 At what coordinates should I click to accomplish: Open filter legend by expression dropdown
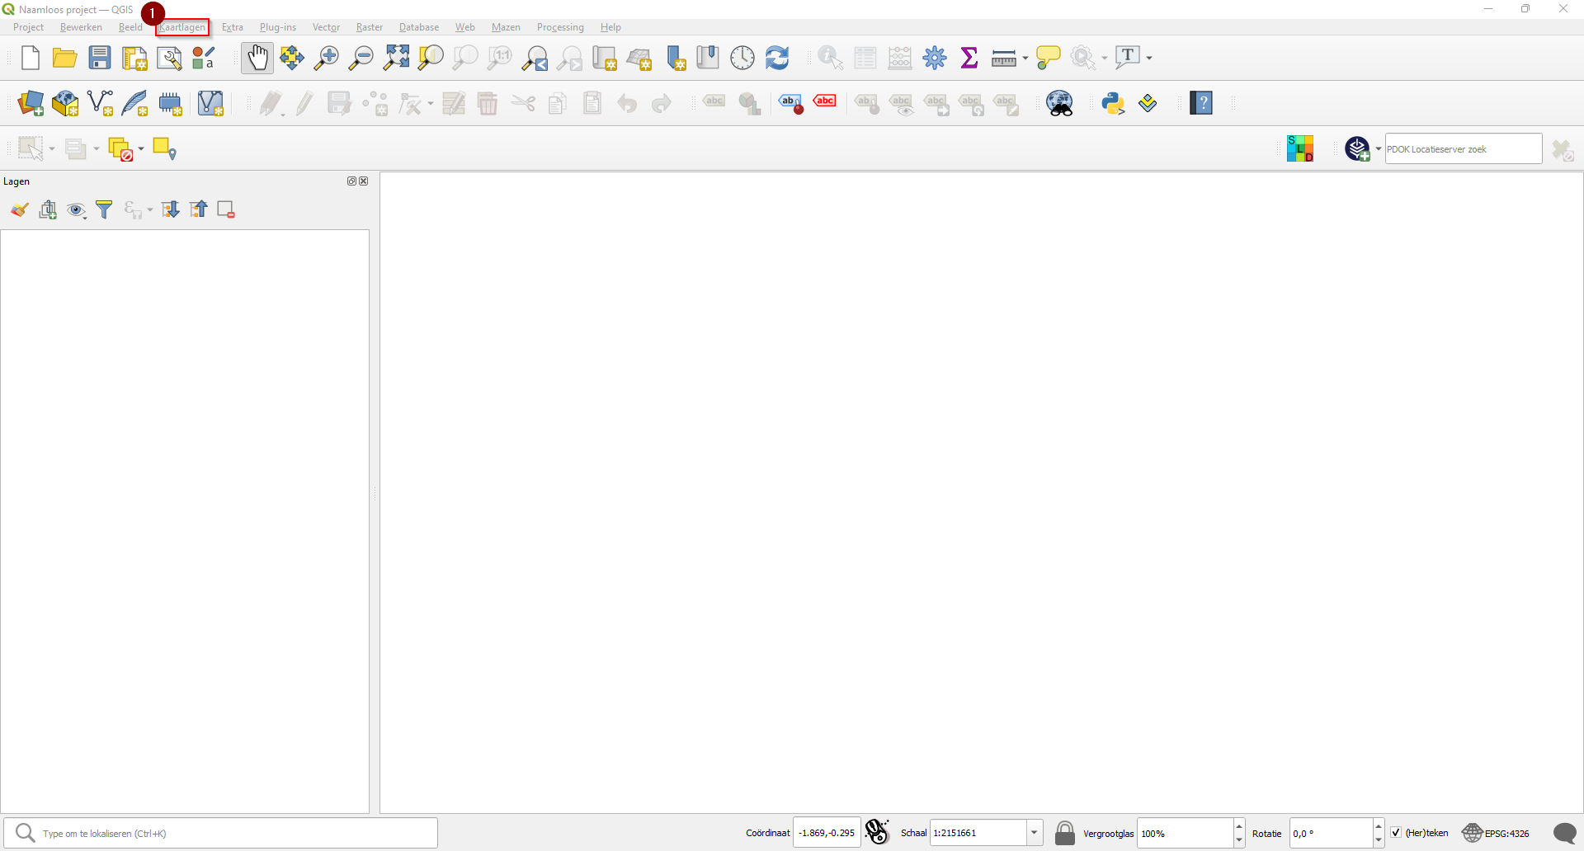pyautogui.click(x=149, y=210)
